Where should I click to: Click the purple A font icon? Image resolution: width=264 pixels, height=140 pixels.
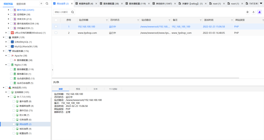[x=259, y=12]
